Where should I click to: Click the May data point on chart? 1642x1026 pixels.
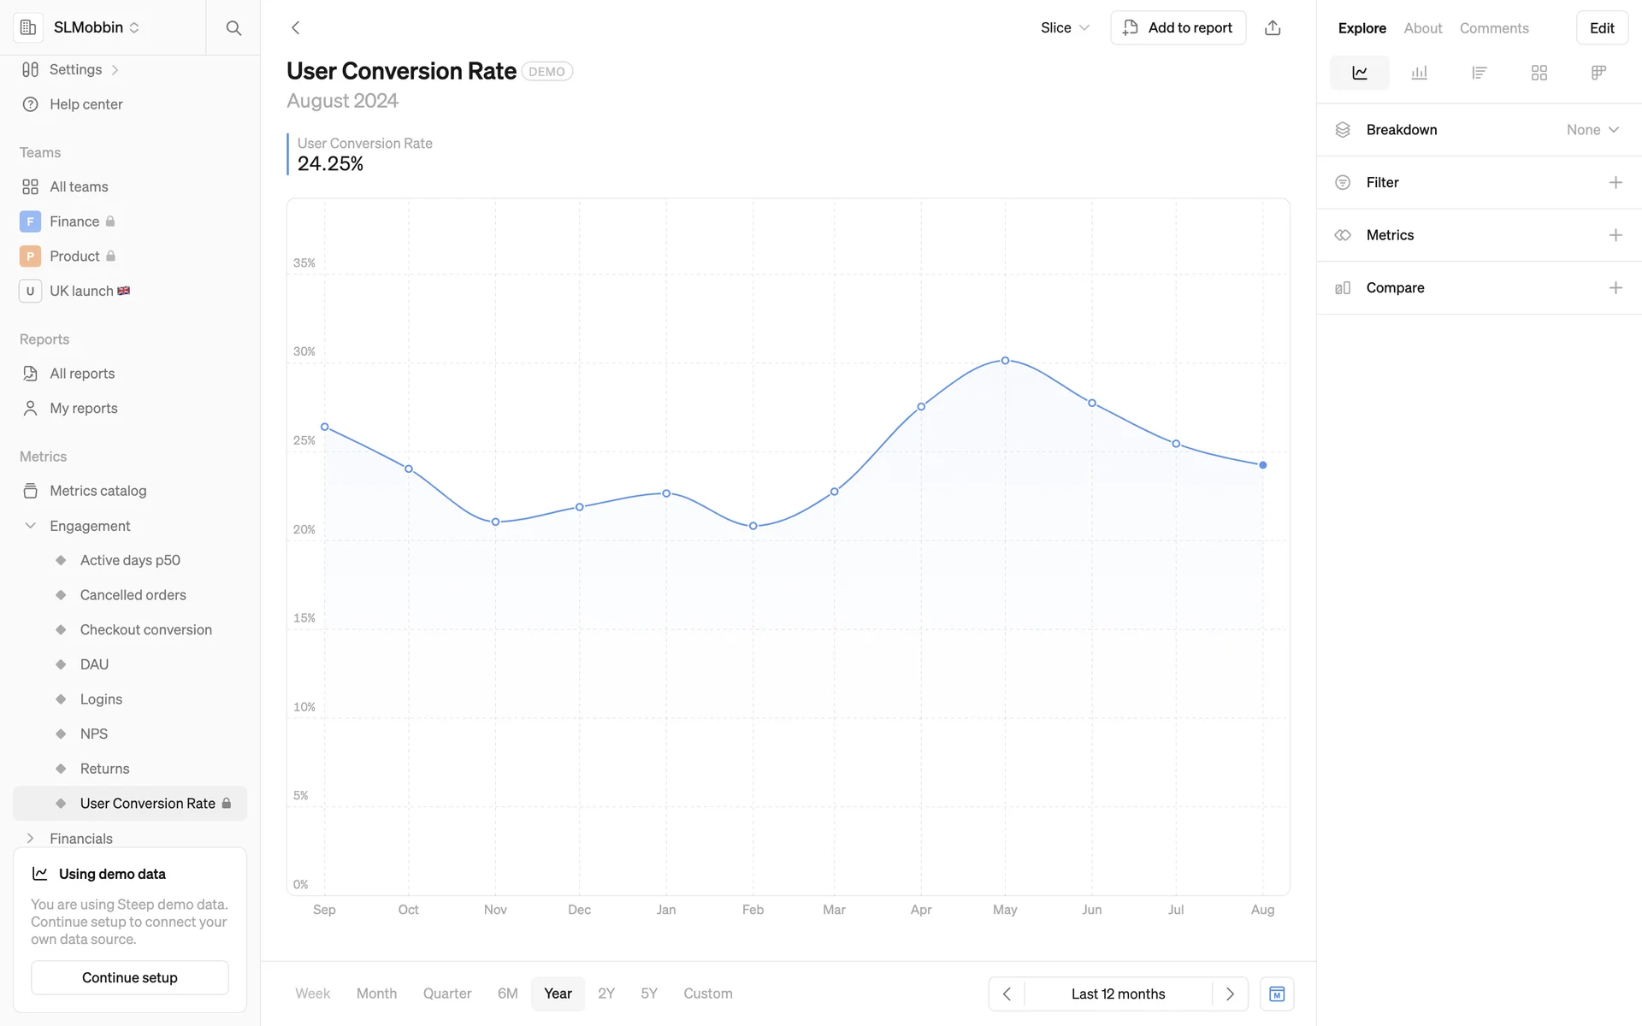point(1005,361)
